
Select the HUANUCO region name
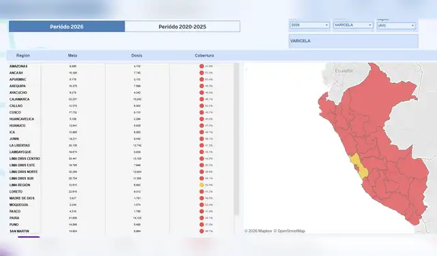pos(17,126)
